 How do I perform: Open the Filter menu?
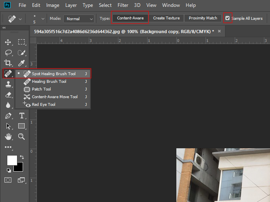[x=123, y=5]
